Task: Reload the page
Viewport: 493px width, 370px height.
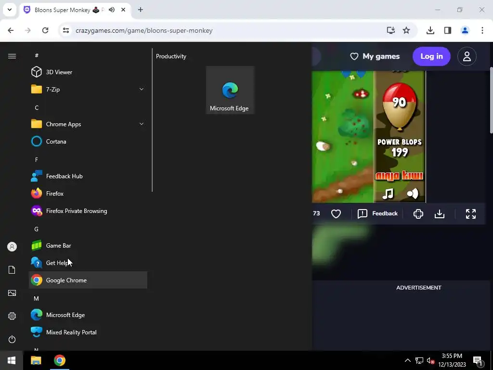Action: [x=45, y=30]
